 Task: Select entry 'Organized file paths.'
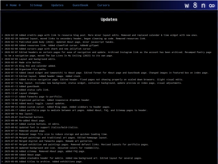[25, 69]
